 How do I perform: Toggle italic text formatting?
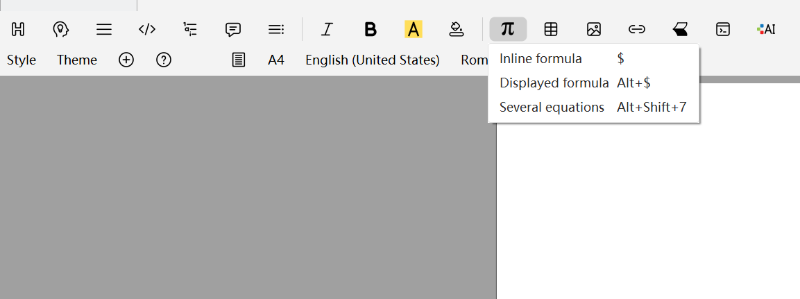tap(327, 29)
